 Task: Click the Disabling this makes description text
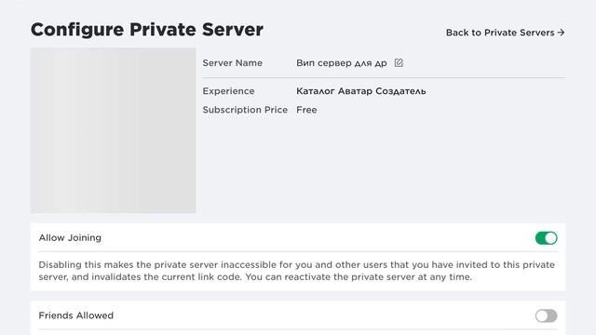click(x=296, y=271)
